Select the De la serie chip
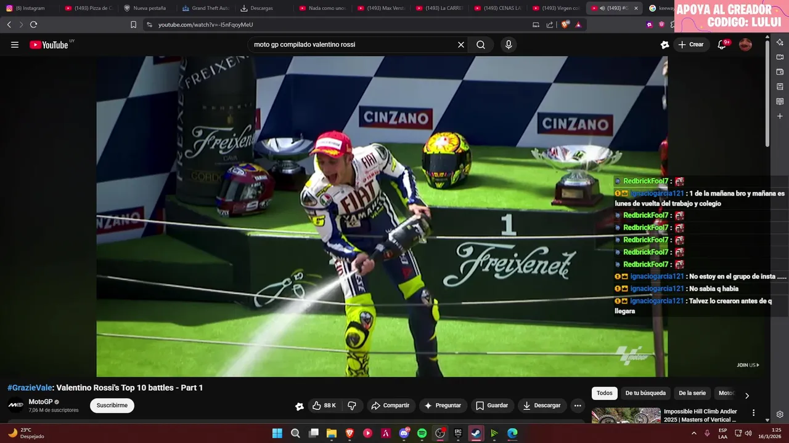 (692, 393)
